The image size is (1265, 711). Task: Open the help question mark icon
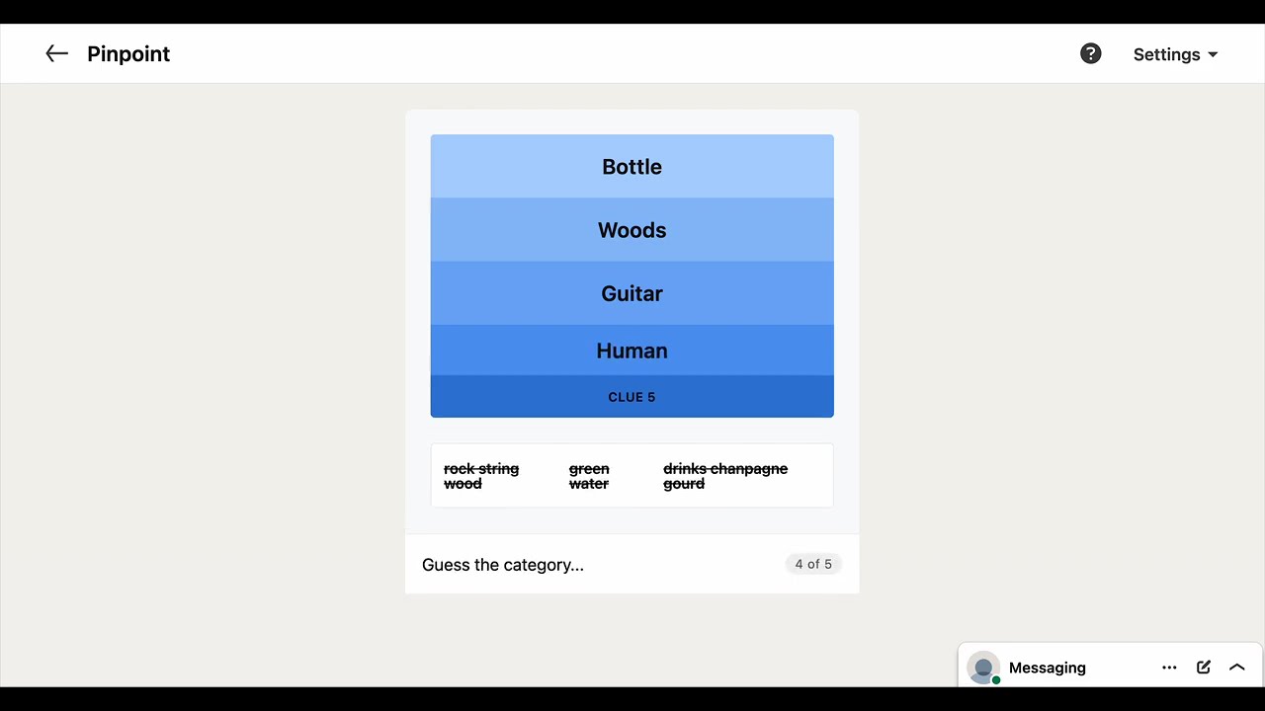pyautogui.click(x=1090, y=54)
